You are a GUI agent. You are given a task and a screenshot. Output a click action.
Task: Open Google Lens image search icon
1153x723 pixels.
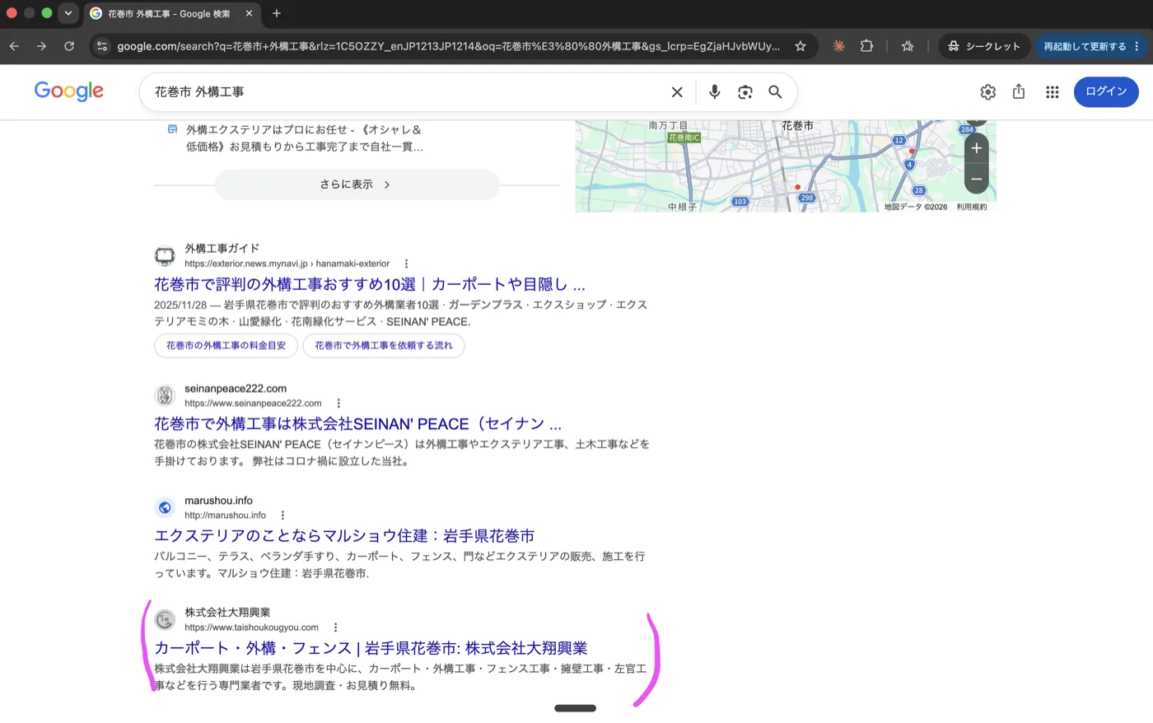745,92
